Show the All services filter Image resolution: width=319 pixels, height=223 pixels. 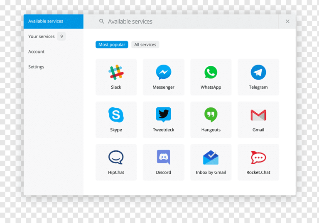click(x=145, y=45)
